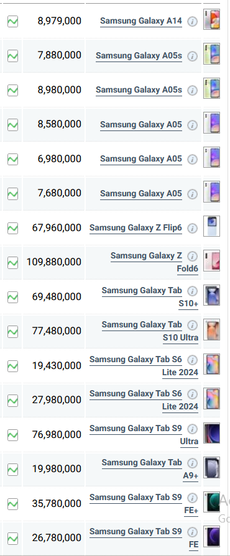The width and height of the screenshot is (230, 556).
Task: View price trend for Galaxy Z Flip6
Action: [13, 228]
